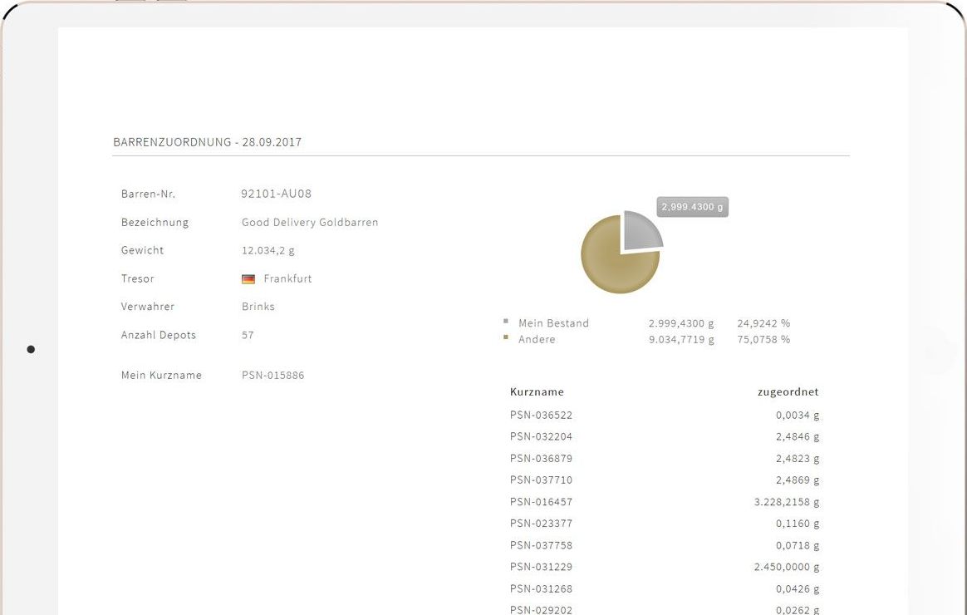
Task: Click the Barren-Nr. field label
Action: click(148, 194)
